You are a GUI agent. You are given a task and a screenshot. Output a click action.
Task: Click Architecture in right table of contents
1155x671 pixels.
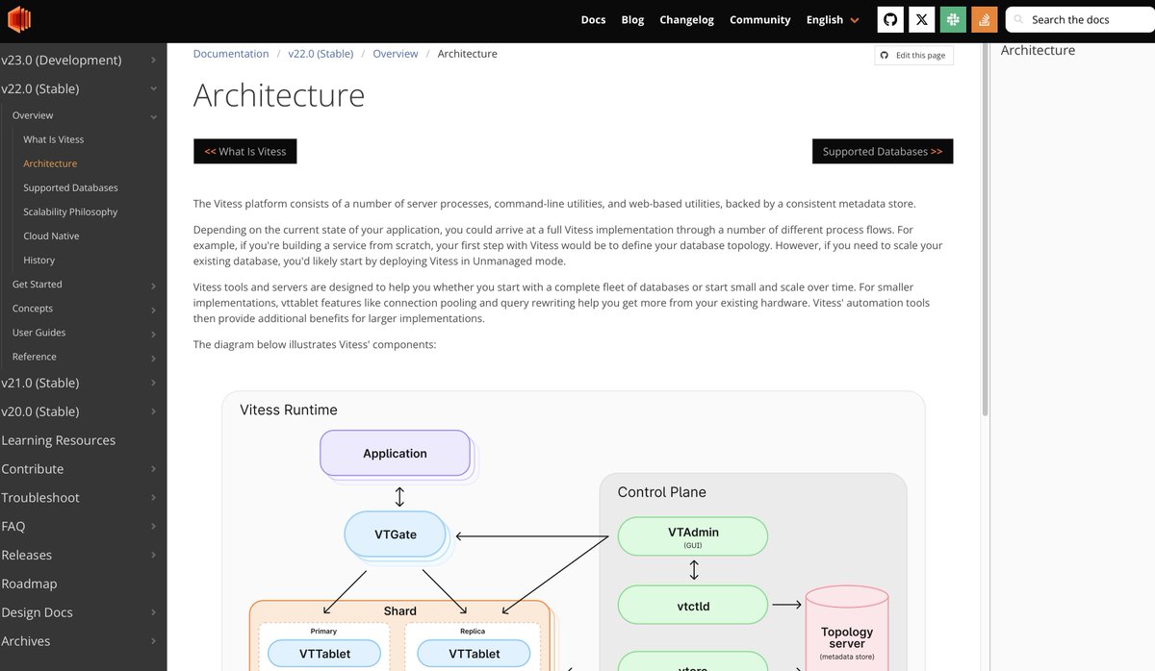coord(1038,50)
